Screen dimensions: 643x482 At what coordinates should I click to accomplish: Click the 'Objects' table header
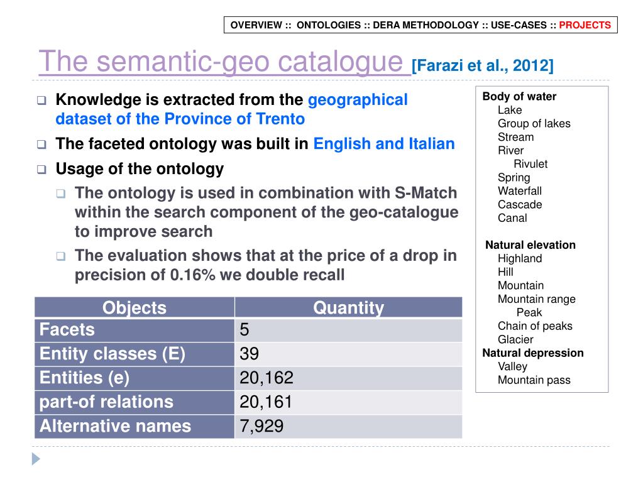[135, 307]
